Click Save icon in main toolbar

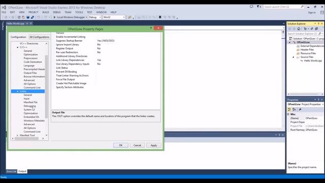coord(28,17)
